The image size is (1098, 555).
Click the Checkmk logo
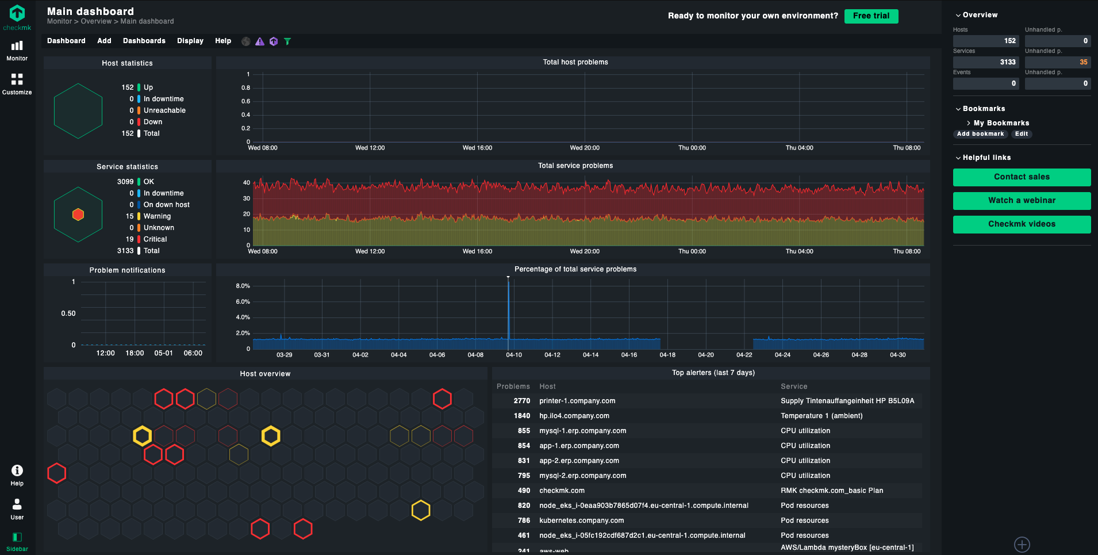pos(17,17)
